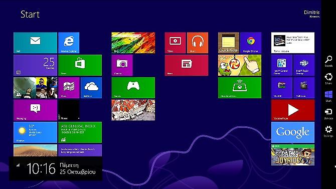This screenshot has width=336, height=189.
Task: Click the Share charm
Action: point(328,79)
